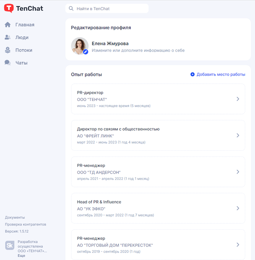Click Еще to expand developer info
The height and width of the screenshot is (260, 255).
[21, 256]
